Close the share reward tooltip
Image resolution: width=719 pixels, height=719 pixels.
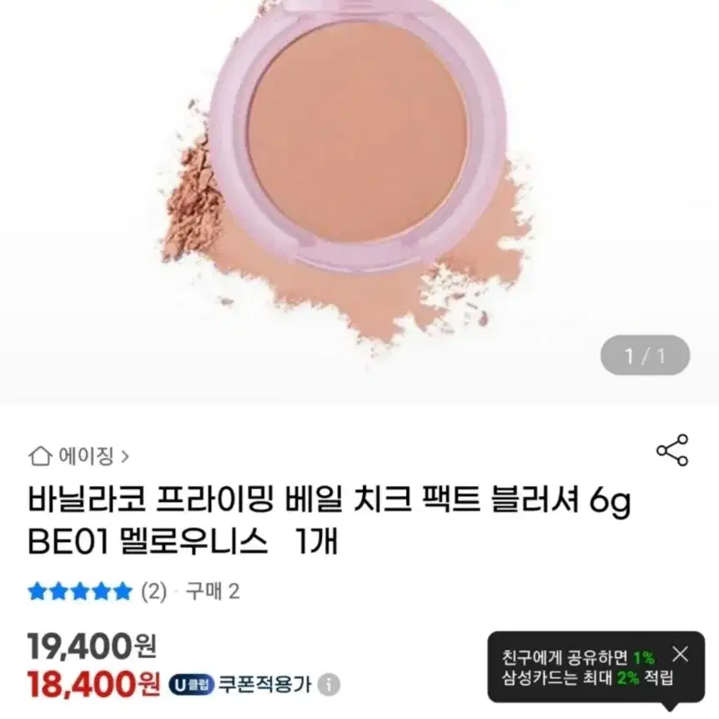pos(680,654)
